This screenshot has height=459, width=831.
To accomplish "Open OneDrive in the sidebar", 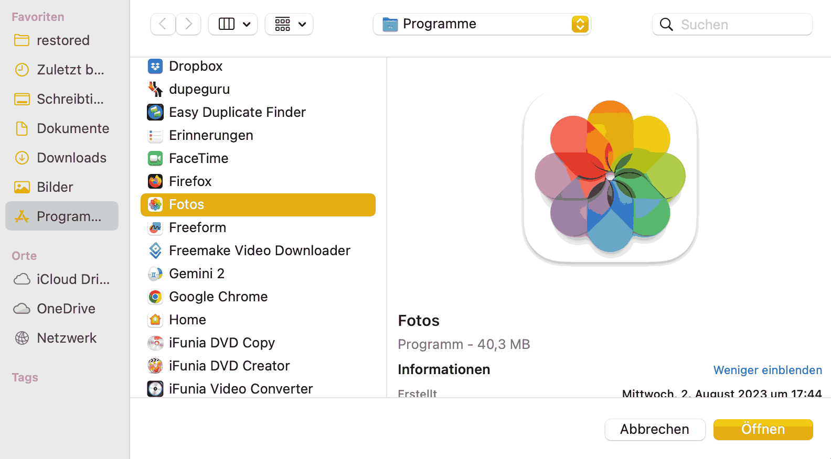I will pyautogui.click(x=62, y=309).
